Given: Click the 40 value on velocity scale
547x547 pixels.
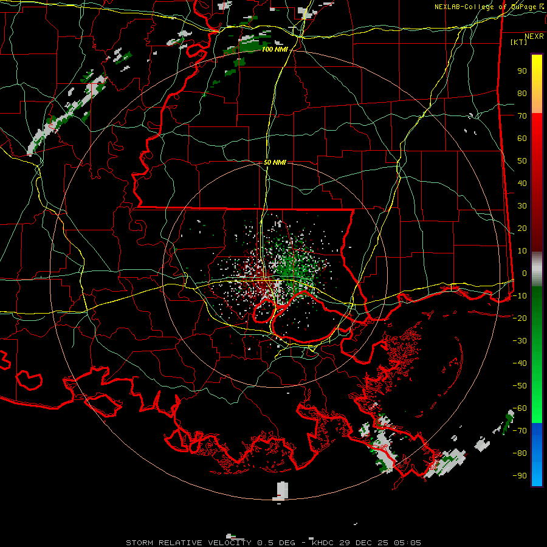Looking at the screenshot, I should [522, 184].
